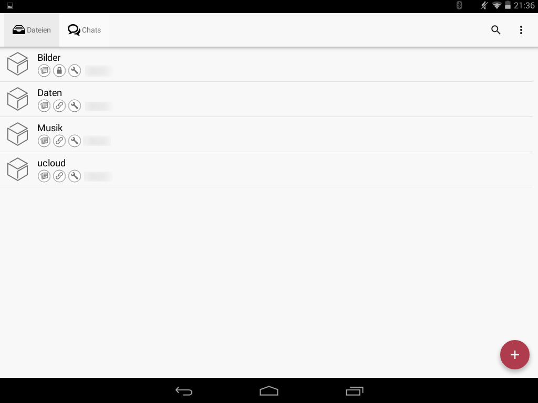
Task: Open the notes icon under Bilder
Action: pyautogui.click(x=44, y=71)
